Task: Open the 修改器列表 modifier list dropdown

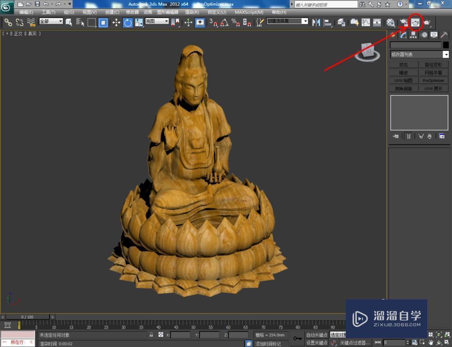Action: [x=418, y=54]
